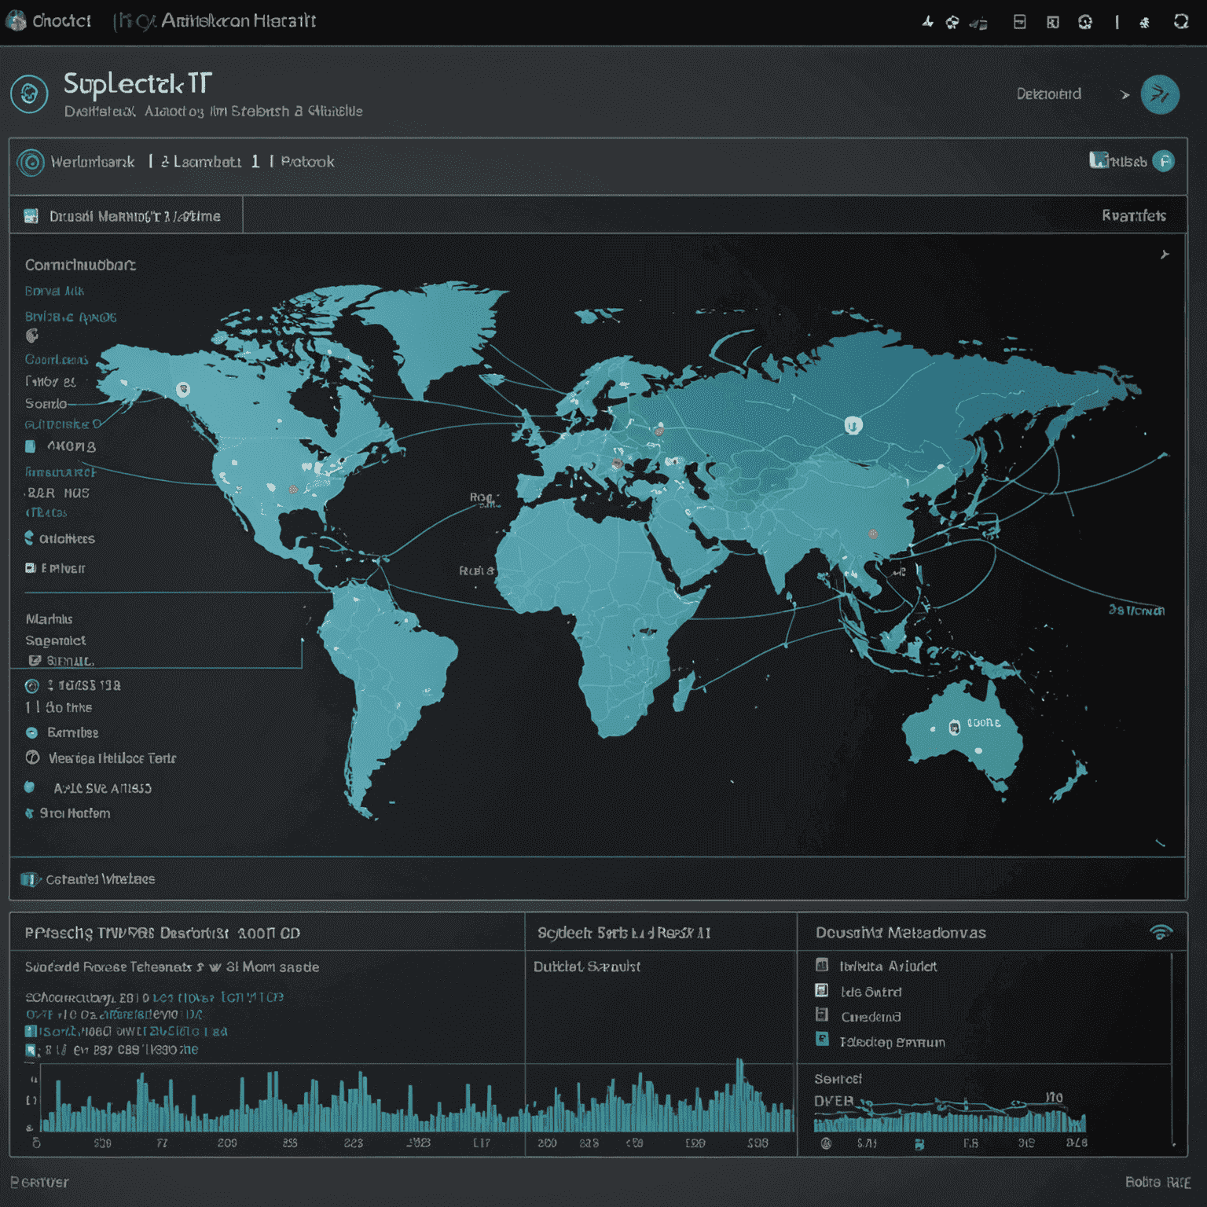Click the map pin over central Russia
The image size is (1207, 1207).
click(853, 425)
